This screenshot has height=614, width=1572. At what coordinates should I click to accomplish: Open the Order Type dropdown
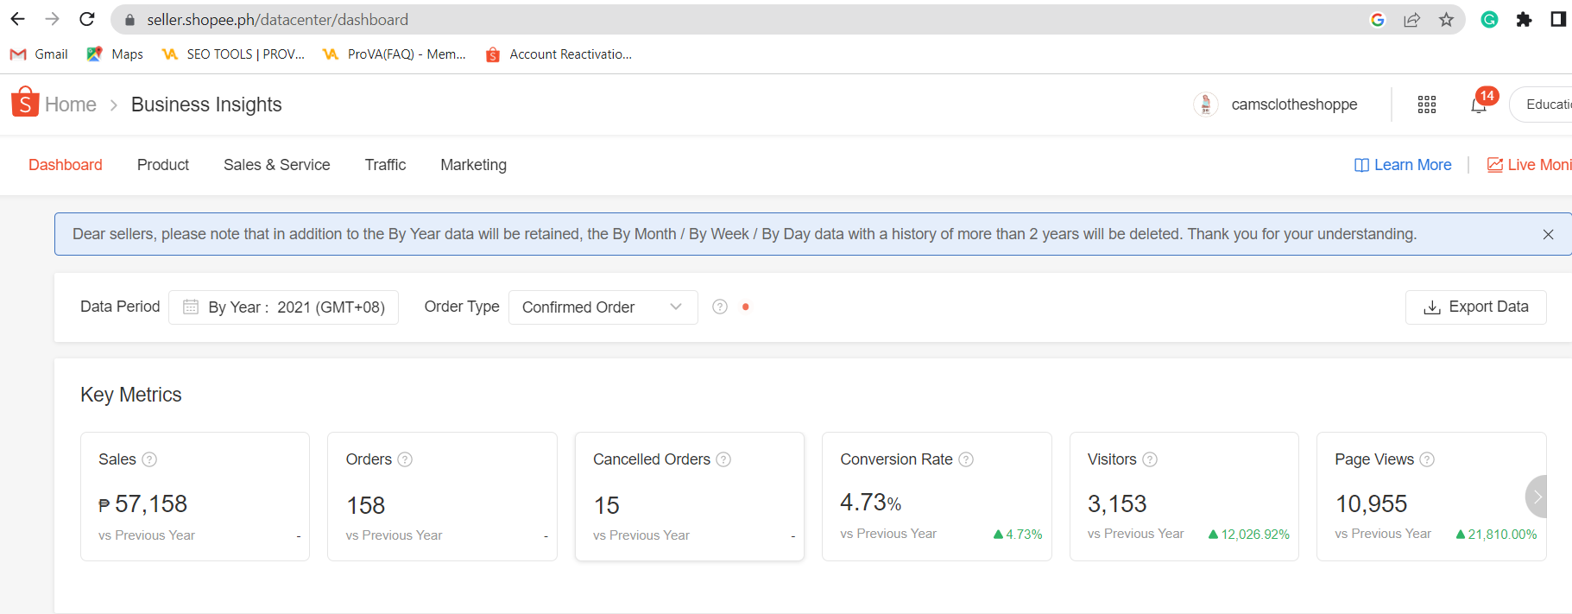(603, 307)
